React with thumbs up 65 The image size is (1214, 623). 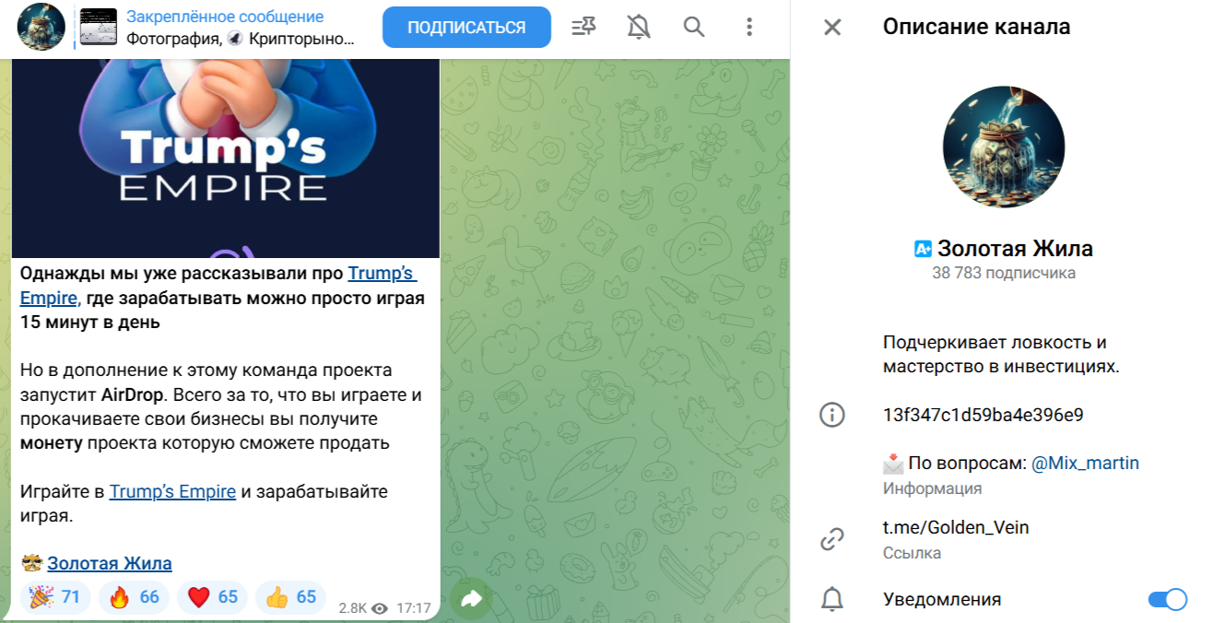pos(290,597)
